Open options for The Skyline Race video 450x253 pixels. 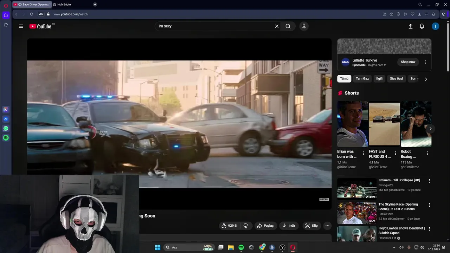click(x=429, y=205)
